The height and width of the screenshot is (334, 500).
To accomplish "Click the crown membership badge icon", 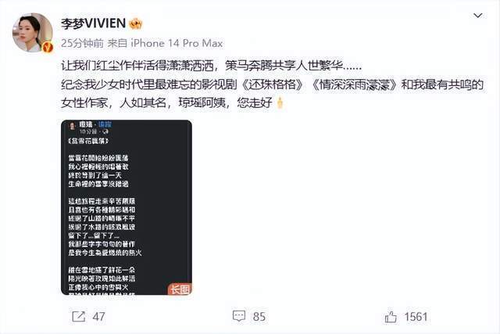I will (136, 23).
